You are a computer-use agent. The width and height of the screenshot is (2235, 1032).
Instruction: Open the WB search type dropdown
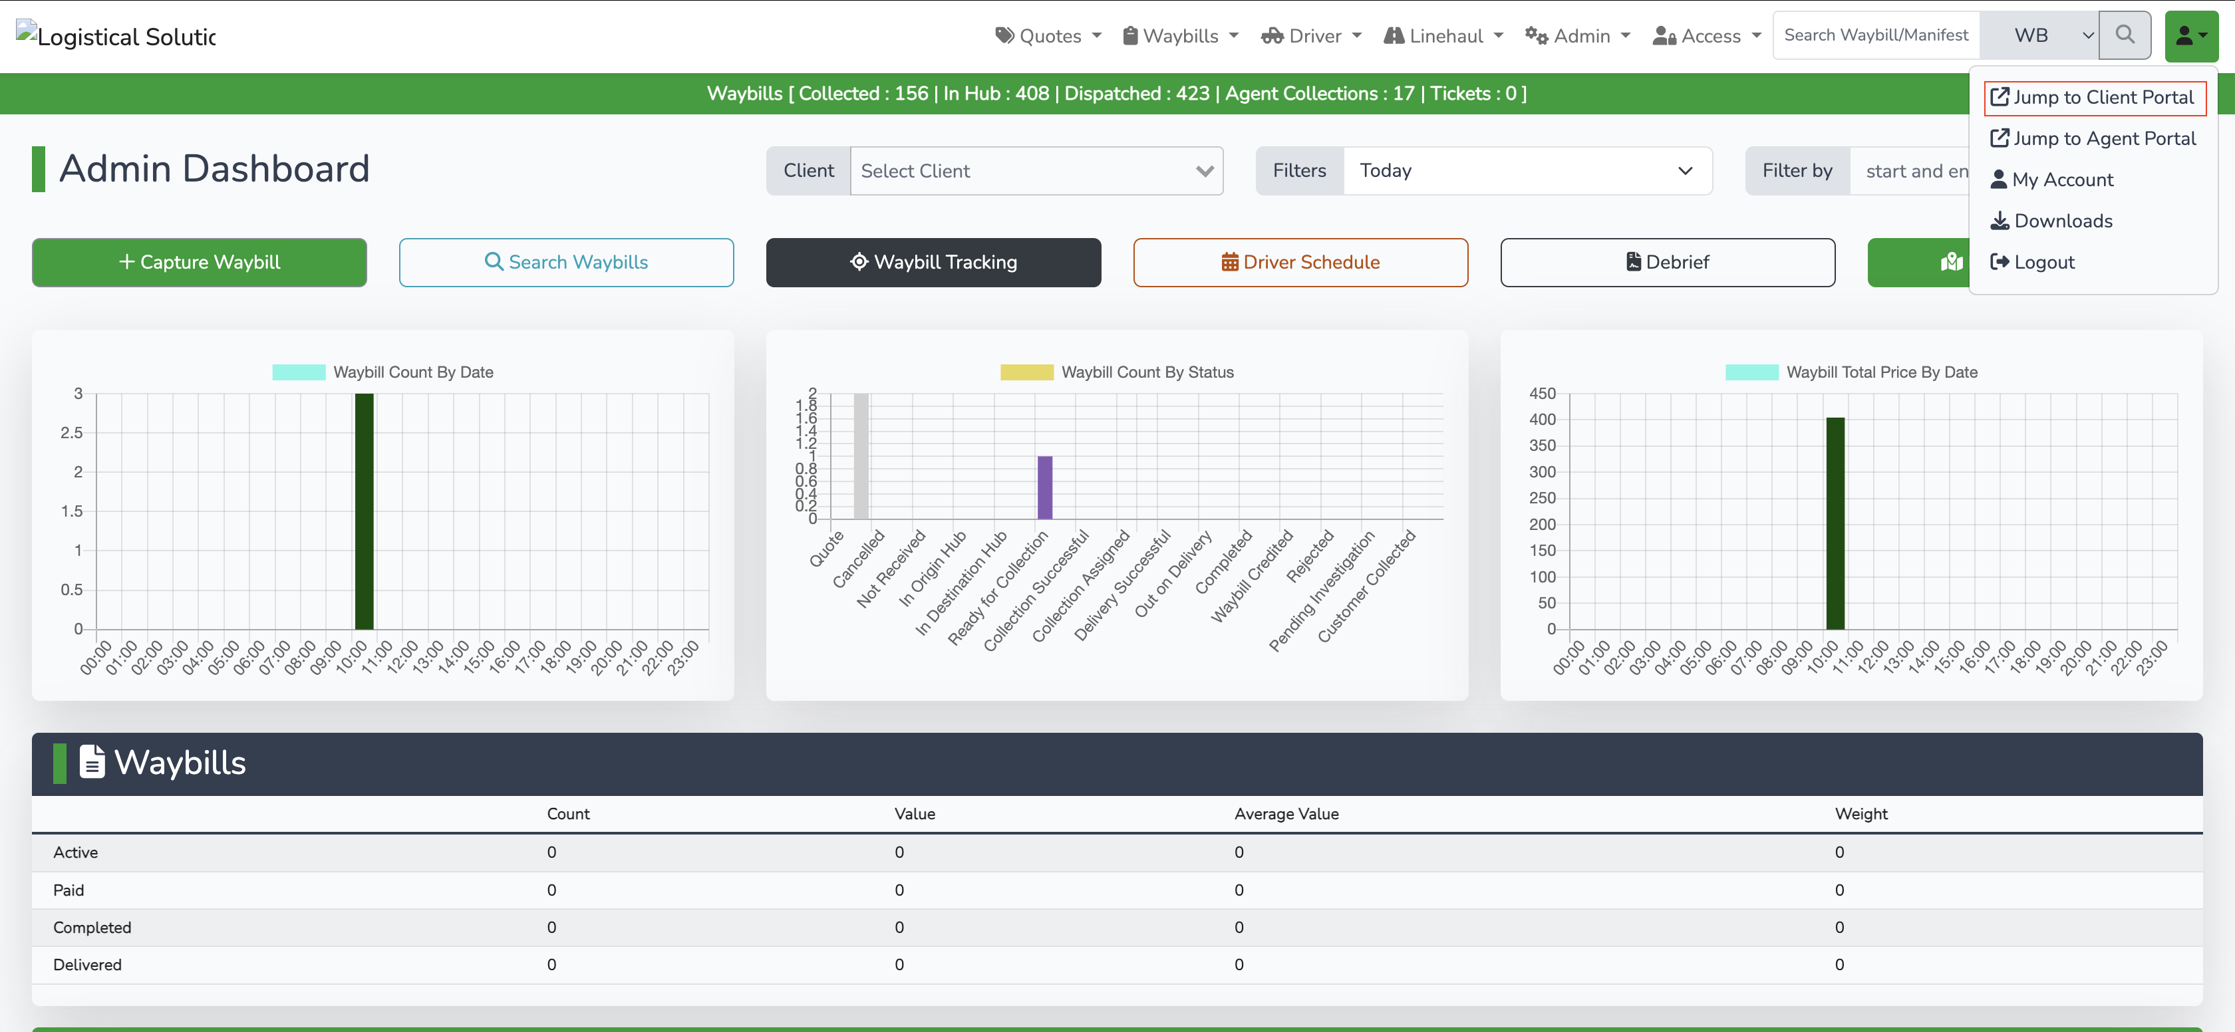(x=2039, y=35)
